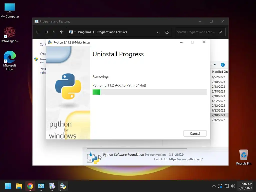Click Programs in the breadcrumb
The height and width of the screenshot is (192, 256).
(x=84, y=32)
